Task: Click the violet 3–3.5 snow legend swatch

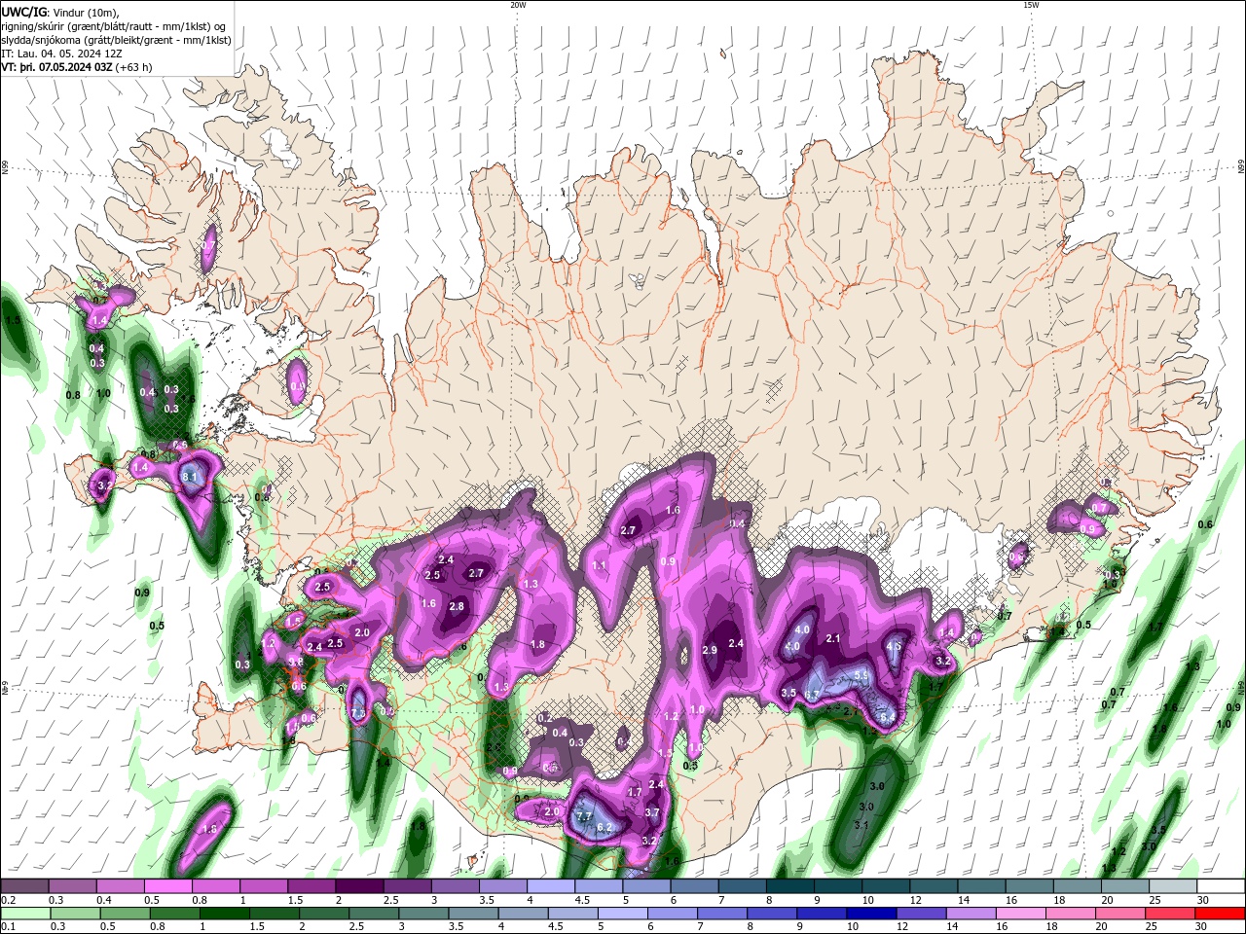Action: pyautogui.click(x=456, y=886)
